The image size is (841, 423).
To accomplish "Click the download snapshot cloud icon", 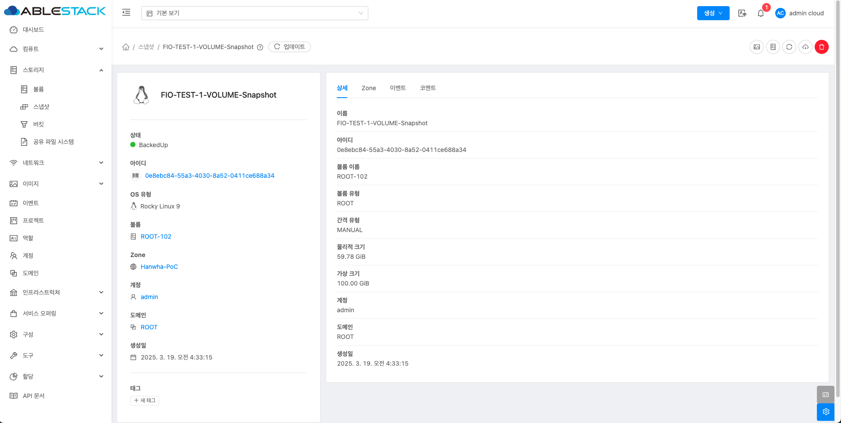I will click(805, 47).
